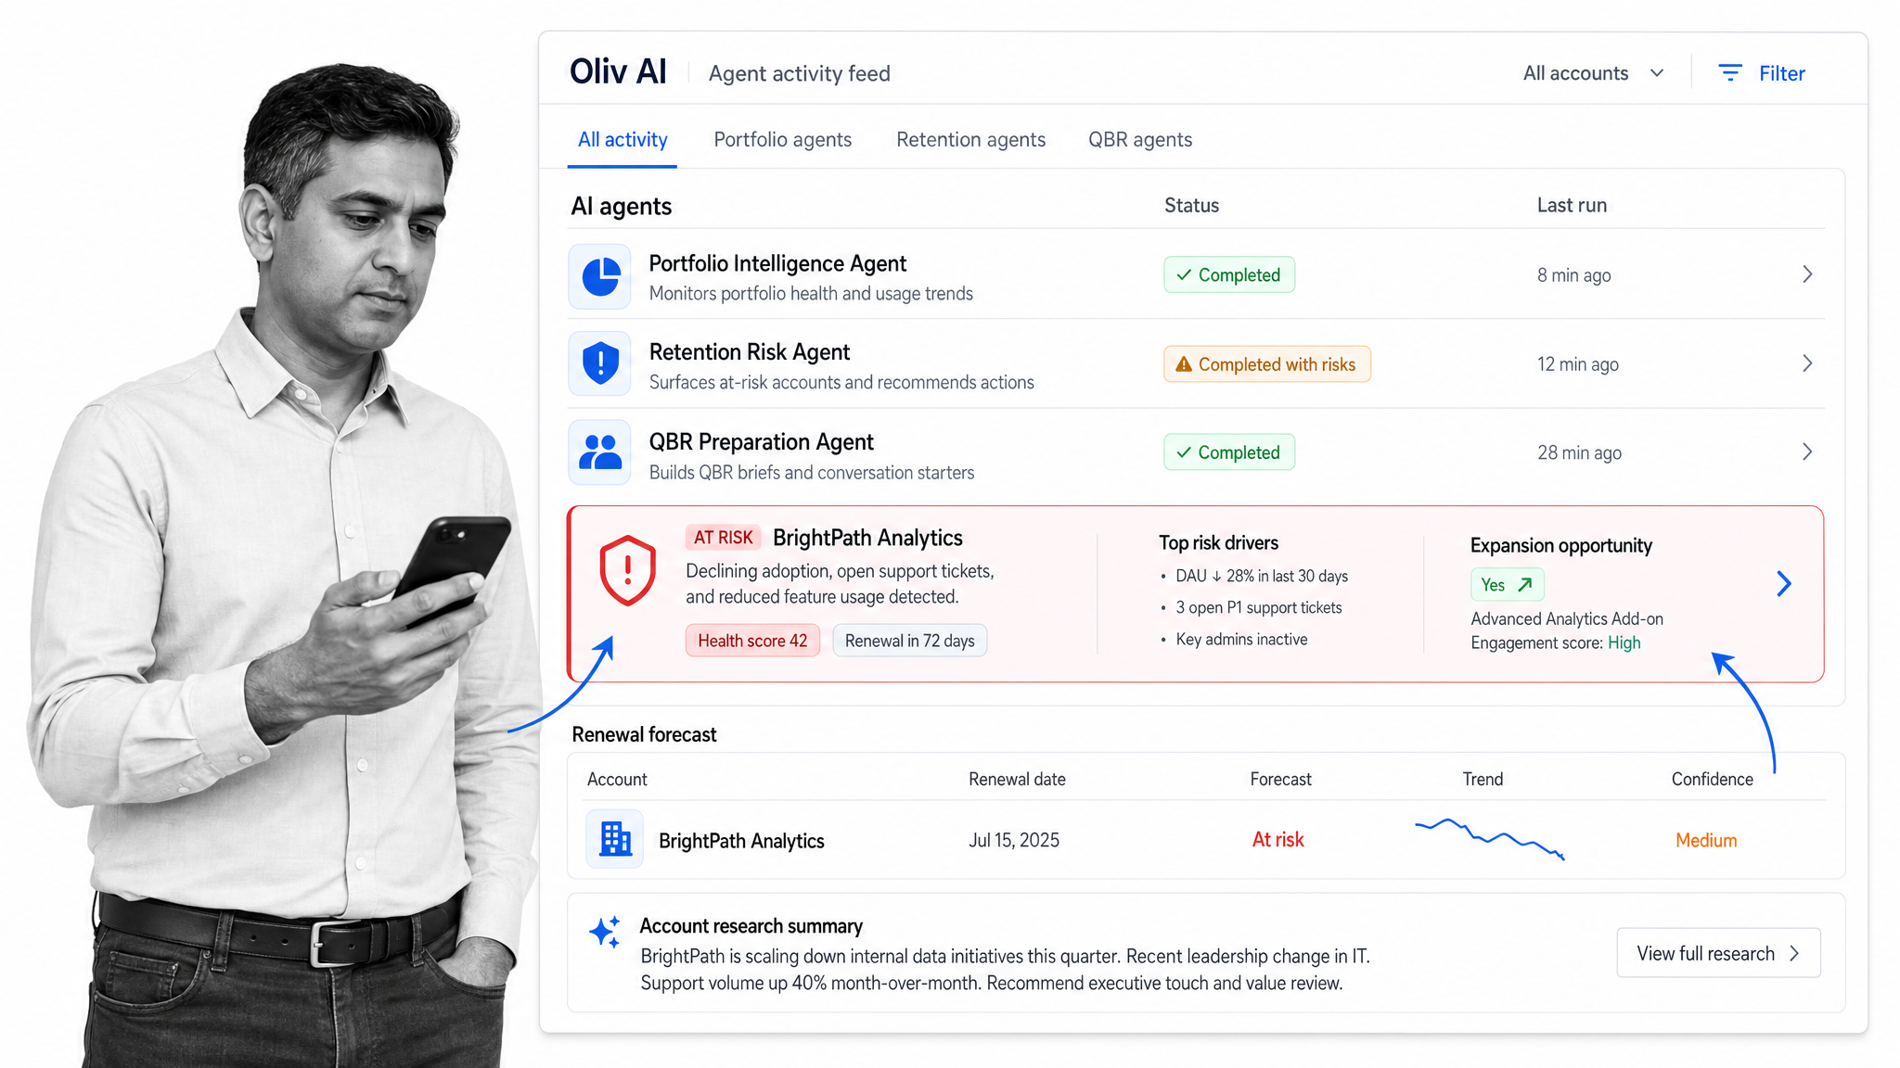Click the Oliv AI logo text

click(618, 72)
